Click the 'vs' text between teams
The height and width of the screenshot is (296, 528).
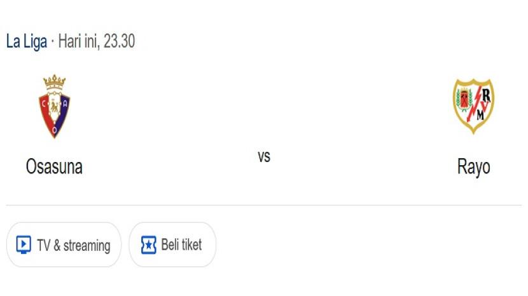tap(264, 156)
